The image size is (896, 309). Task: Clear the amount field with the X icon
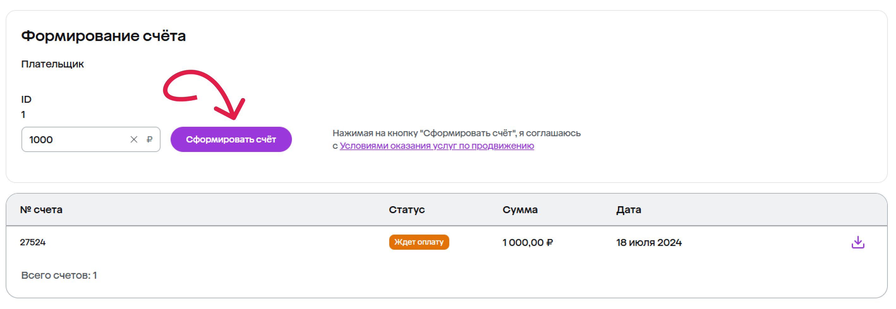pyautogui.click(x=134, y=140)
